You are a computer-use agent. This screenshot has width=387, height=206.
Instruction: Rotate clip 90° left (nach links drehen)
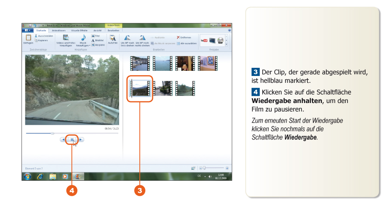point(128,38)
